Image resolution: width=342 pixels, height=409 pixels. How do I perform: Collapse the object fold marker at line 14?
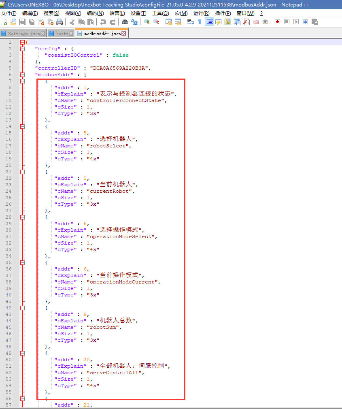coord(23,126)
